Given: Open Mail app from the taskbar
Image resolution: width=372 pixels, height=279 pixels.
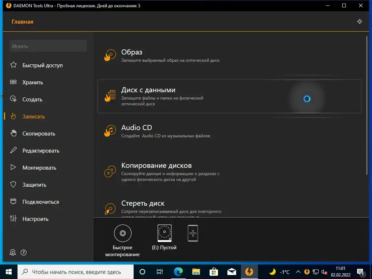Looking at the screenshot, I should (231, 272).
